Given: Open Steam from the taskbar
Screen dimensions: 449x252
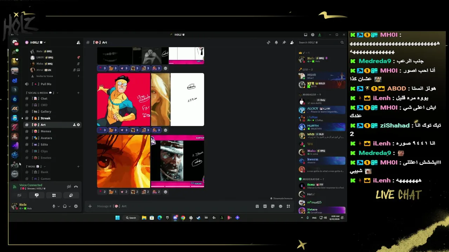Looking at the screenshot, I should tap(199, 218).
